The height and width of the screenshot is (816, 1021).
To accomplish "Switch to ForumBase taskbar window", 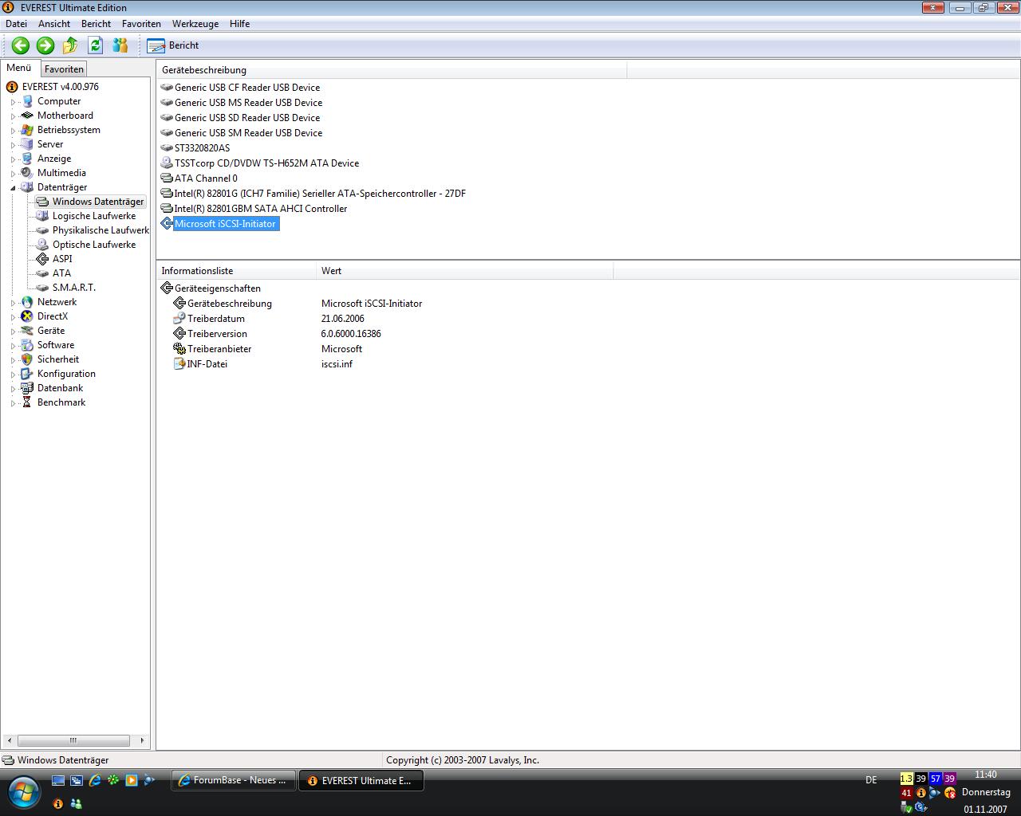I will [233, 780].
